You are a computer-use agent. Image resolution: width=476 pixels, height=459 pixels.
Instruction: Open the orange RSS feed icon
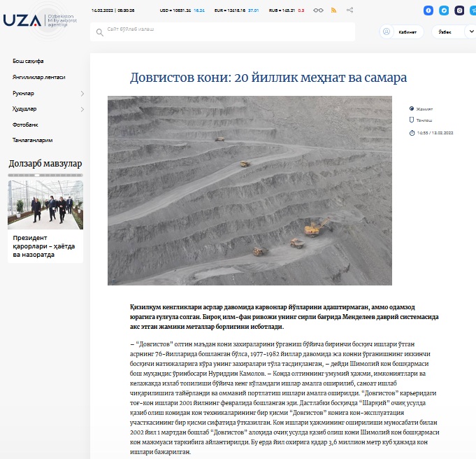click(333, 10)
